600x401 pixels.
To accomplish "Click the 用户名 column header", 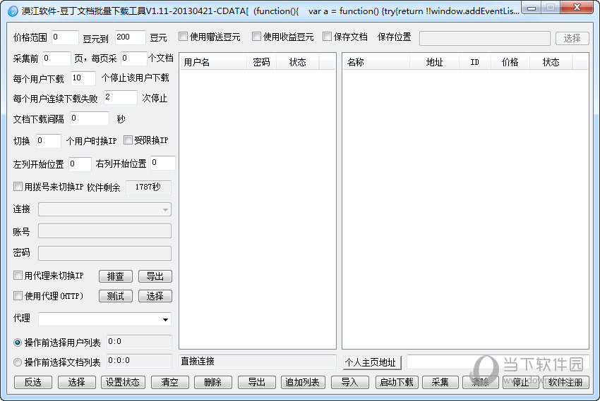I will tap(212, 62).
